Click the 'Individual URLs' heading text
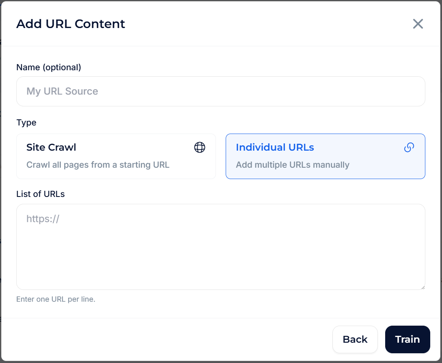Image resolution: width=442 pixels, height=363 pixels. coord(275,147)
